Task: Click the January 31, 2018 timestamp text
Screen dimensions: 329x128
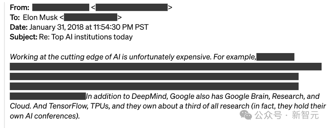Action: (x=89, y=27)
